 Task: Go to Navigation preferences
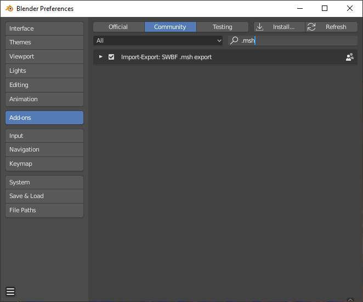(x=44, y=149)
